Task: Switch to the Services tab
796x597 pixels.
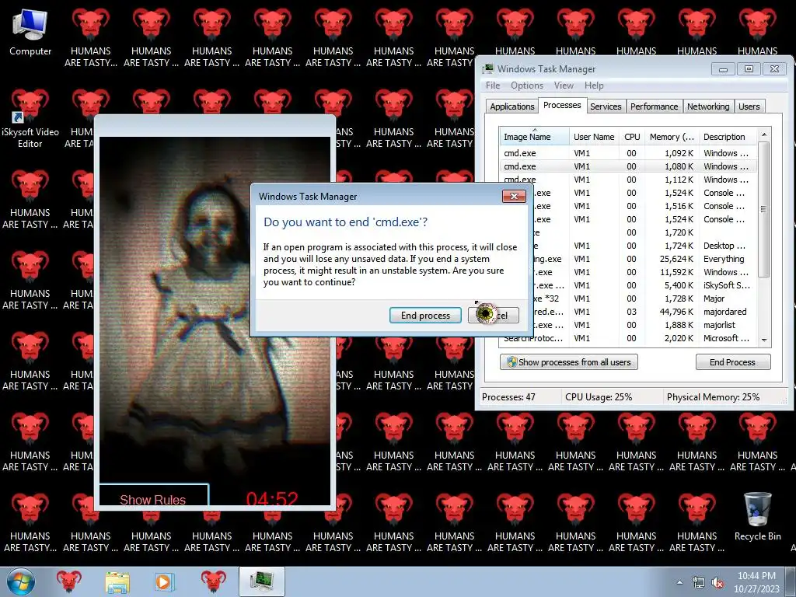Action: [606, 106]
